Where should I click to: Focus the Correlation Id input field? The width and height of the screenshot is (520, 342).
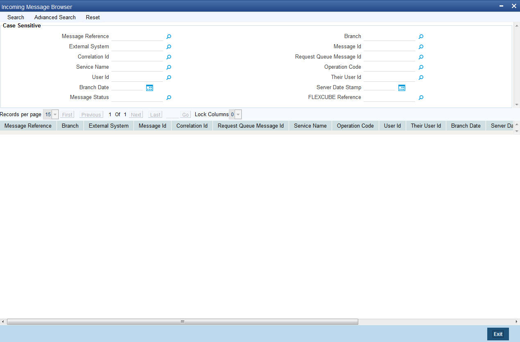tap(137, 57)
